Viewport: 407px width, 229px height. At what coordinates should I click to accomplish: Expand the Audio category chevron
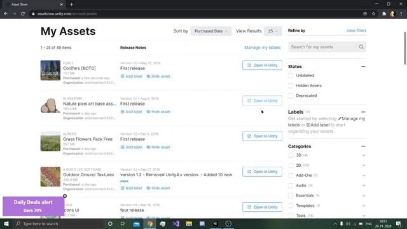[x=364, y=186]
